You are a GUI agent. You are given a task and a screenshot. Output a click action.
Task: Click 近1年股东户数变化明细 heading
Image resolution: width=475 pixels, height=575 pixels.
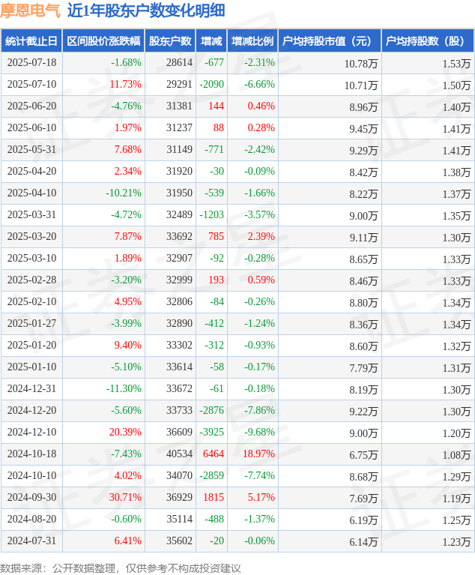point(146,10)
